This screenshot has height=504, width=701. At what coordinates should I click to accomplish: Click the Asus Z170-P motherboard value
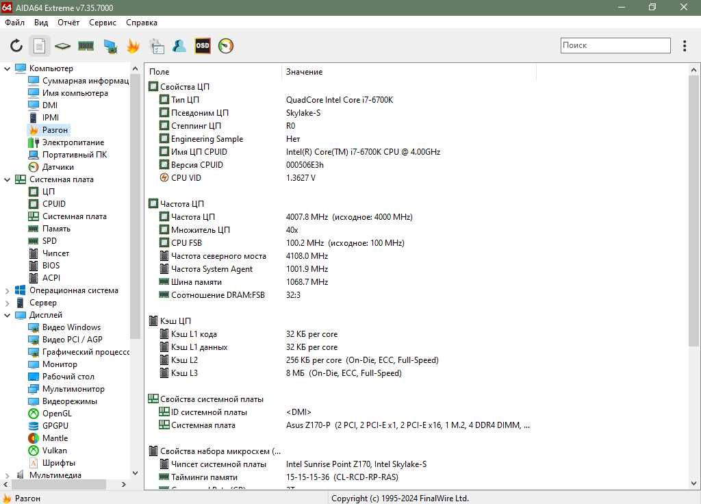click(x=408, y=425)
